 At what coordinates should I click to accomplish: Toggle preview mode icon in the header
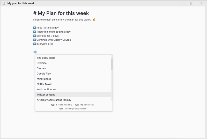click(x=191, y=3)
